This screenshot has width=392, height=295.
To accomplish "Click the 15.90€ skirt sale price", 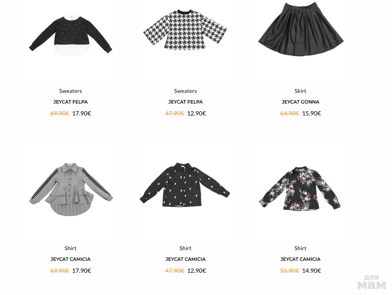I will coord(312,113).
